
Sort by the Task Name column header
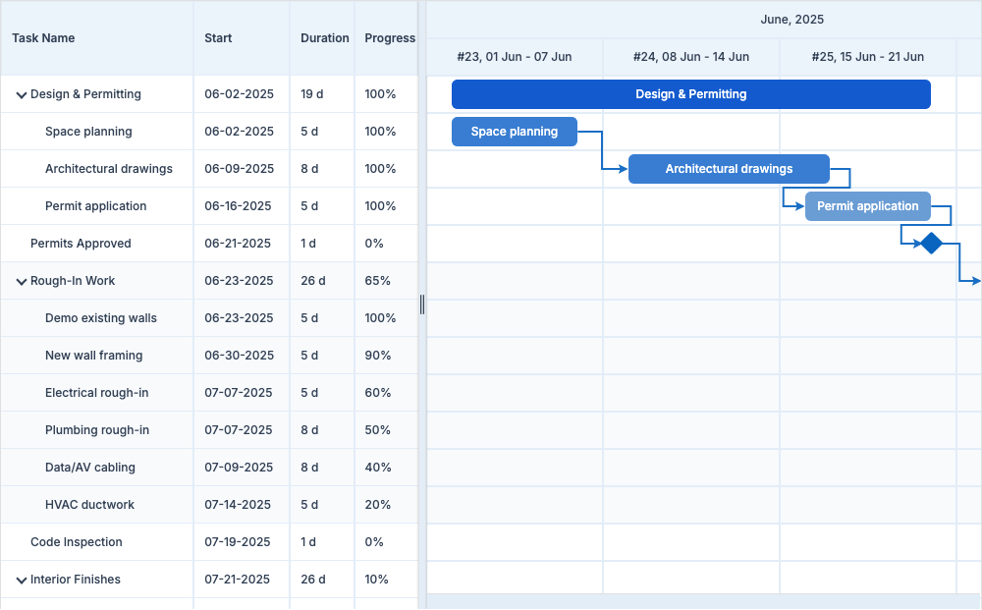coord(43,38)
